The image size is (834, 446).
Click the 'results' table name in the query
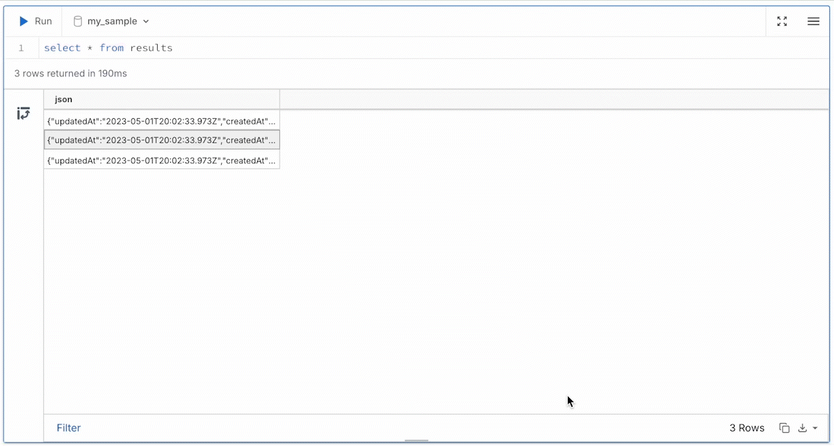pyautogui.click(x=152, y=48)
